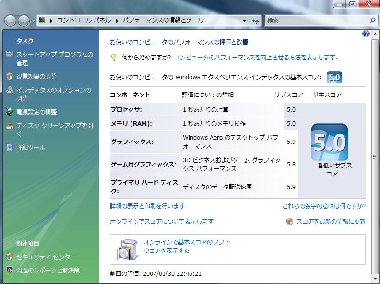Expand the arrow after コントロール パネル breadcrumb
This screenshot has width=380, height=284.
[117, 21]
